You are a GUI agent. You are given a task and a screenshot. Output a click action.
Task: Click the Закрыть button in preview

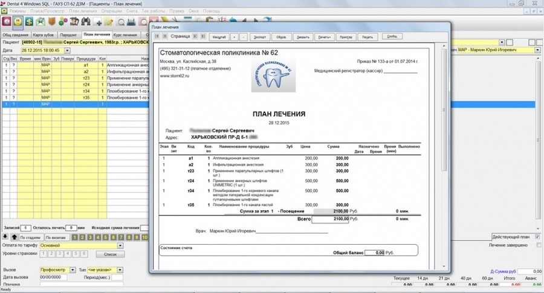(x=303, y=37)
